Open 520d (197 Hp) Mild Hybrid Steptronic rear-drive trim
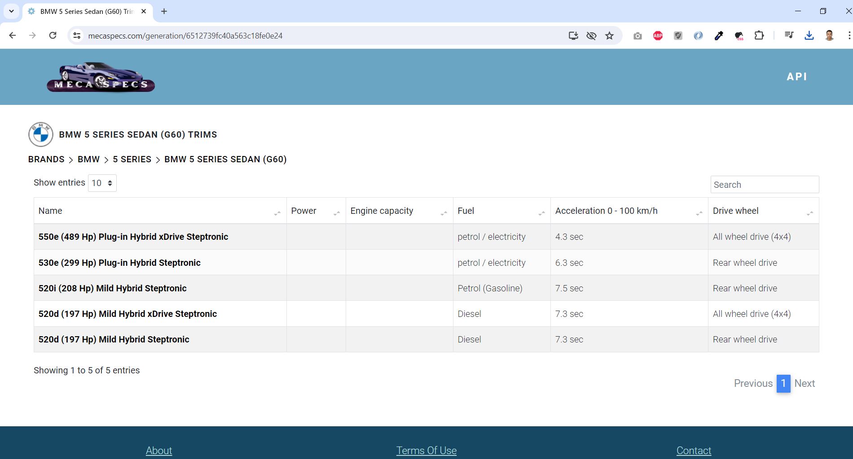853x459 pixels. (x=114, y=339)
